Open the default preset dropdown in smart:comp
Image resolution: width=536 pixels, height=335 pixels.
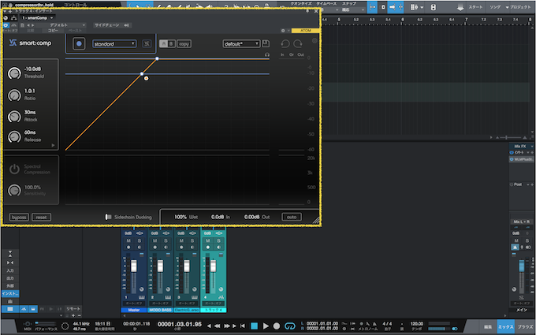241,44
